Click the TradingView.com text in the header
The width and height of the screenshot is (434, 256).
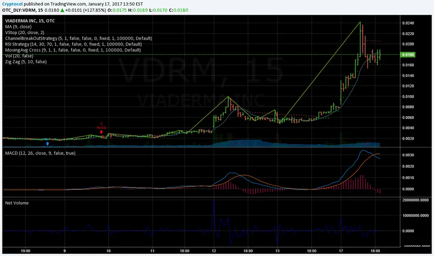coord(69,4)
